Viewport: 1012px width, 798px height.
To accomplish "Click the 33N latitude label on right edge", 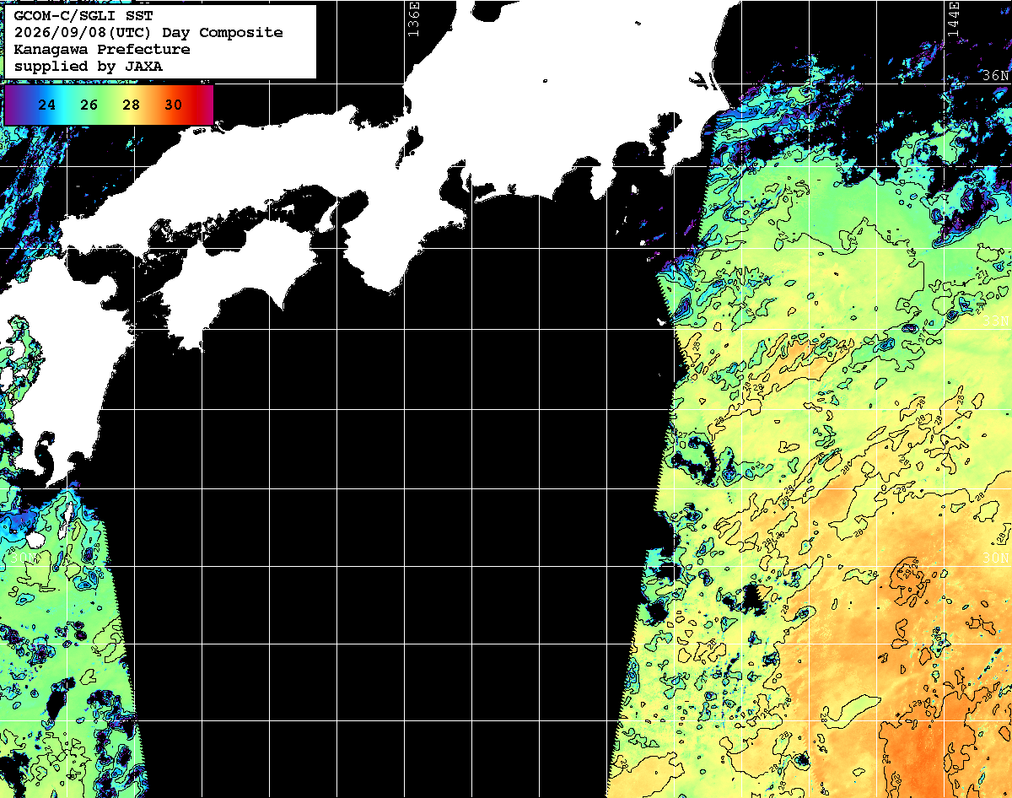I will tap(996, 320).
